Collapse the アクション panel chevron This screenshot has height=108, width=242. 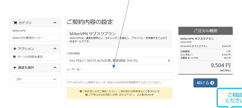pos(55,49)
